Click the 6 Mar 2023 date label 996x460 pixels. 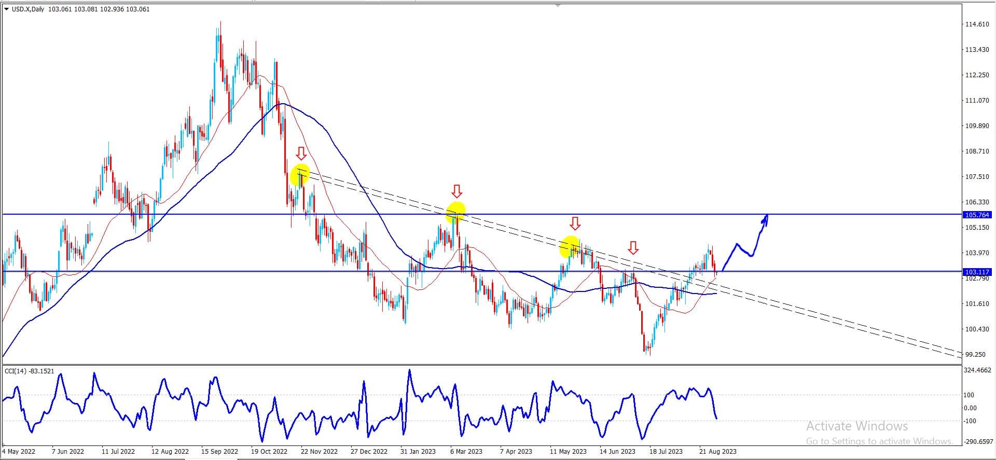pos(467,452)
